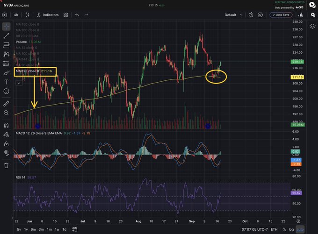Image resolution: width=318 pixels, height=234 pixels.
Task: Select the Text annotation tool
Action: tap(6, 82)
